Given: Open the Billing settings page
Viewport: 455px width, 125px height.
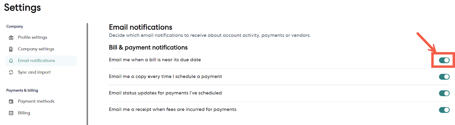Looking at the screenshot, I should click(24, 113).
